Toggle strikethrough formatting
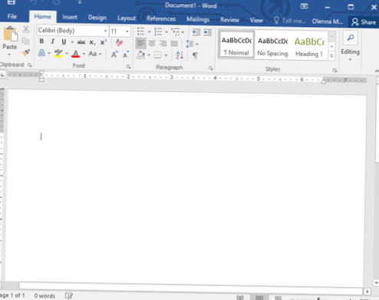 click(x=81, y=42)
